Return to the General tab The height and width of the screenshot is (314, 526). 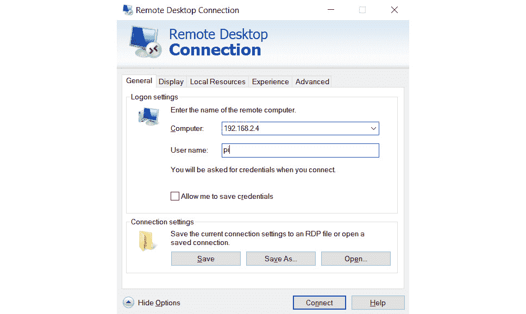click(x=139, y=80)
